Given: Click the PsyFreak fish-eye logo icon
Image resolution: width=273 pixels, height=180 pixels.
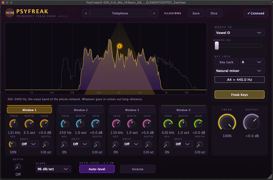Looking at the screenshot, I should pos(10,13).
